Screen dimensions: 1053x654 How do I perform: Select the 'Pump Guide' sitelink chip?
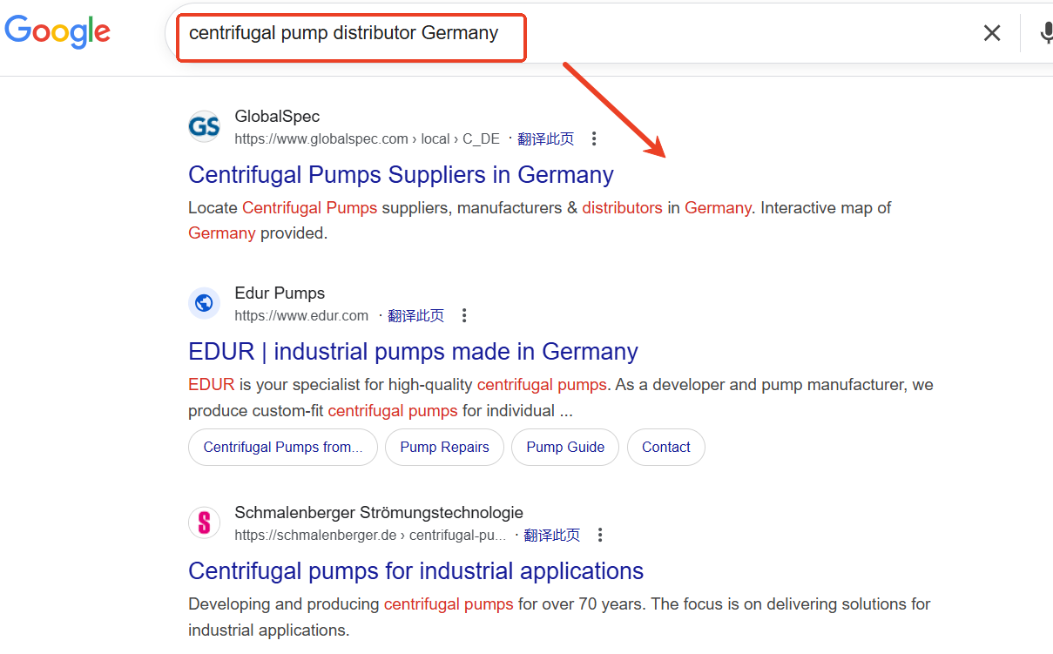point(565,447)
